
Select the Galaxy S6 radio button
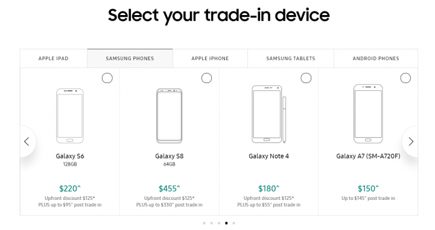[x=107, y=78]
